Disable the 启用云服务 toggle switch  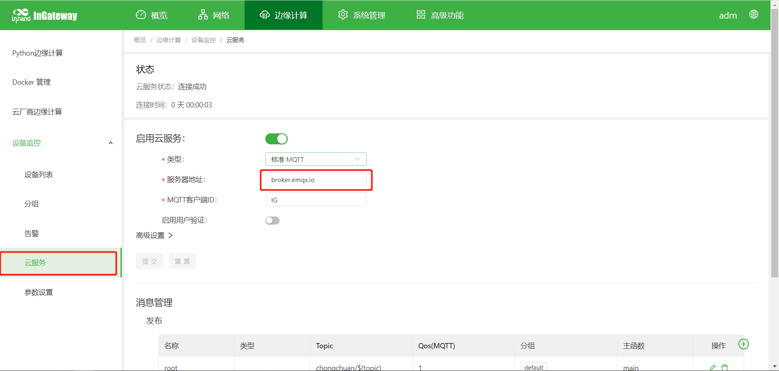[276, 139]
